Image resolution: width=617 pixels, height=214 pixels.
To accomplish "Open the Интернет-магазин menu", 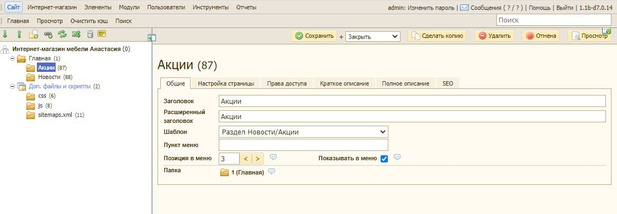I will point(52,8).
